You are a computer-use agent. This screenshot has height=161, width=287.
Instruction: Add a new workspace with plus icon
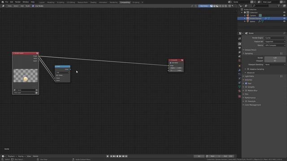click(x=143, y=2)
